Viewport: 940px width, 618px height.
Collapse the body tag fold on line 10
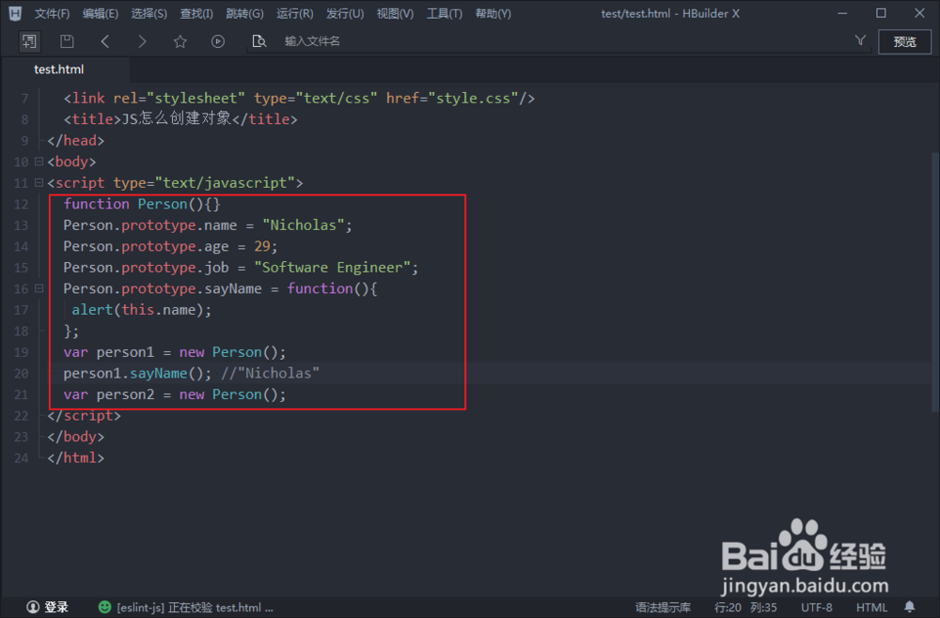[39, 162]
